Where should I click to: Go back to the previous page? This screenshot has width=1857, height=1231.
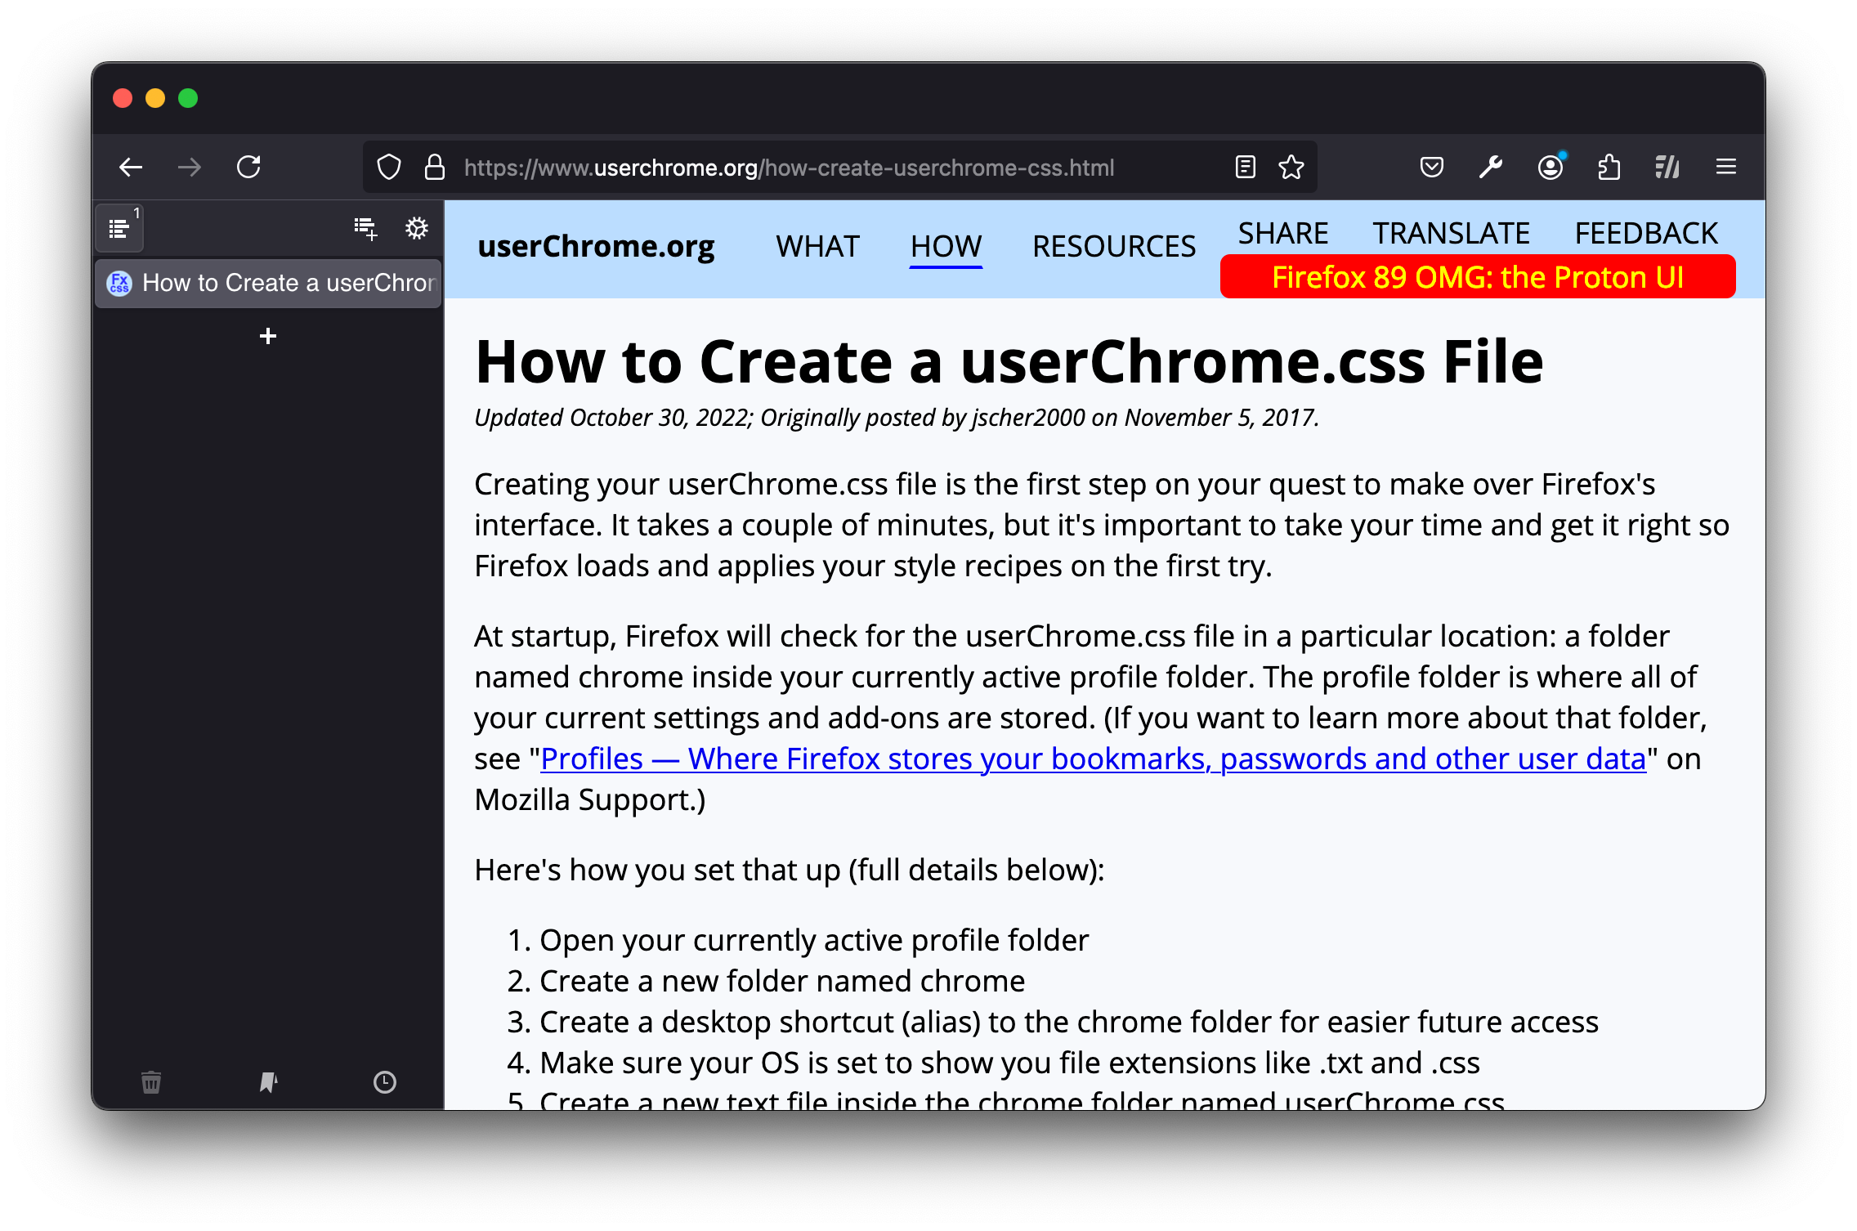[131, 168]
